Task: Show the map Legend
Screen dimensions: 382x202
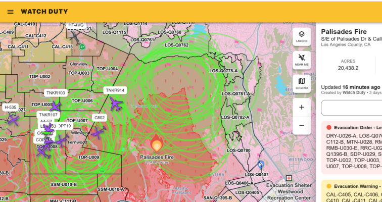Action: [301, 83]
